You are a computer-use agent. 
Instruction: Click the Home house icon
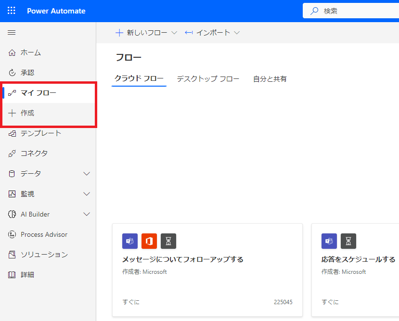click(12, 52)
